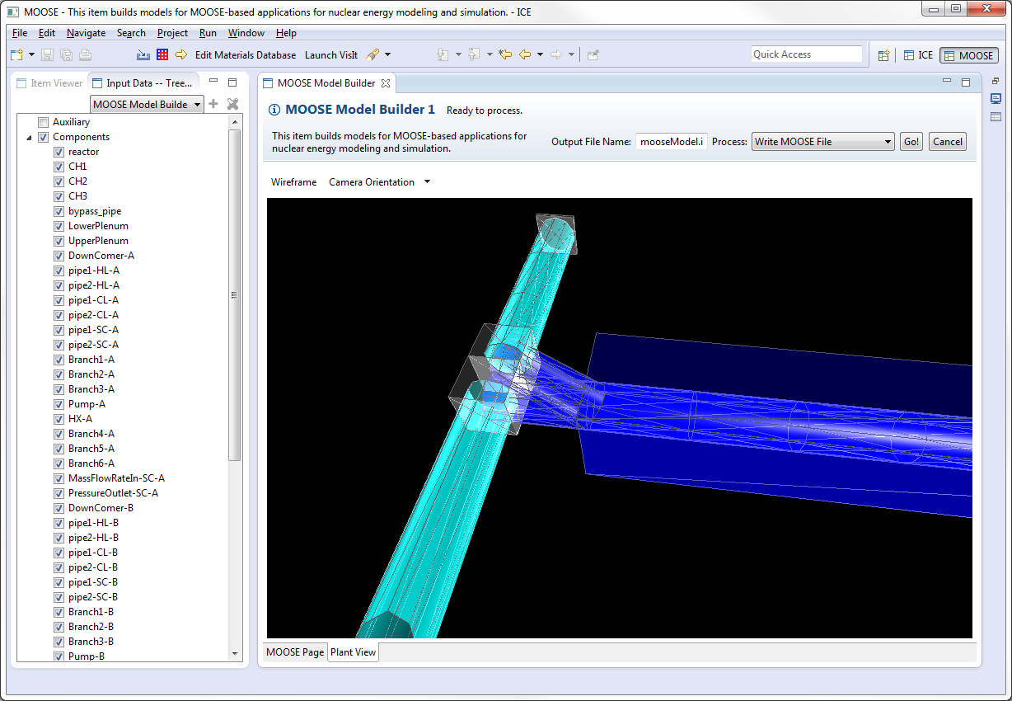
Task: Uncheck the reactor checkbox
Action: [x=59, y=152]
